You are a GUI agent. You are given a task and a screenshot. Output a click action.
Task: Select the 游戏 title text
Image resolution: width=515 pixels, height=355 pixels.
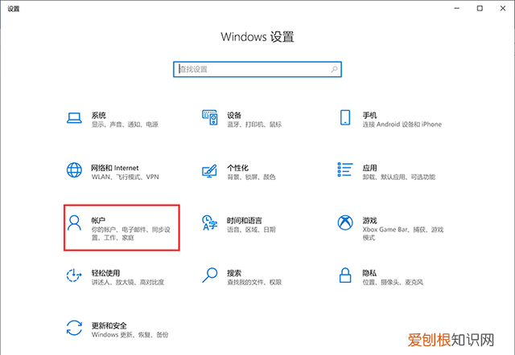[370, 221]
